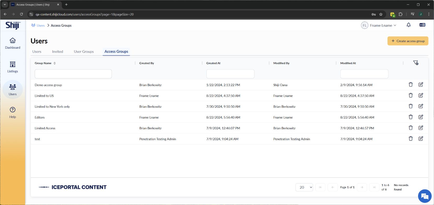434x205 pixels.
Task: Follow the Users breadcrumb link
Action: (40, 25)
